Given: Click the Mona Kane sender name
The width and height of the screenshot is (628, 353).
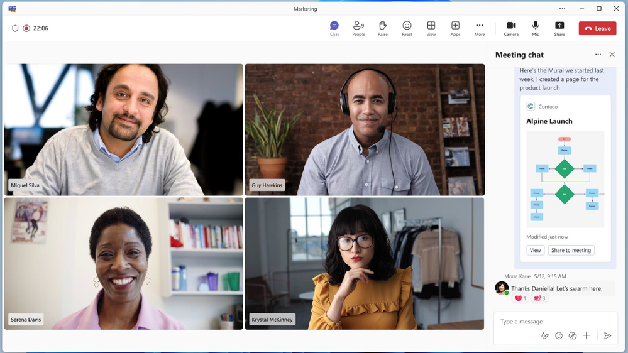Looking at the screenshot, I should point(517,276).
